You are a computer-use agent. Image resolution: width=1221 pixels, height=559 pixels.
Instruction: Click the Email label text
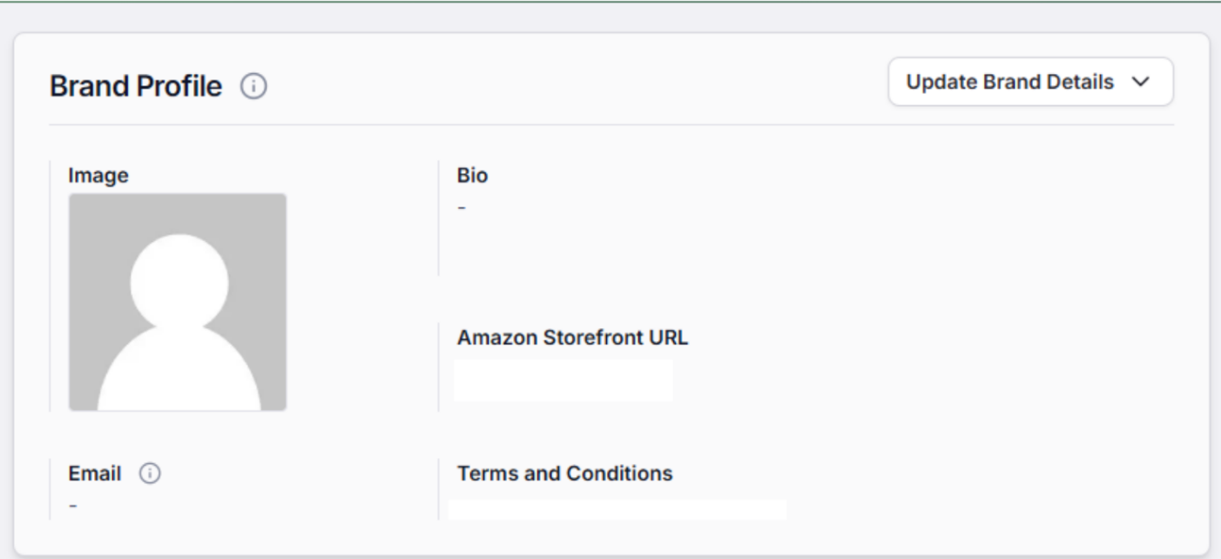[96, 474]
